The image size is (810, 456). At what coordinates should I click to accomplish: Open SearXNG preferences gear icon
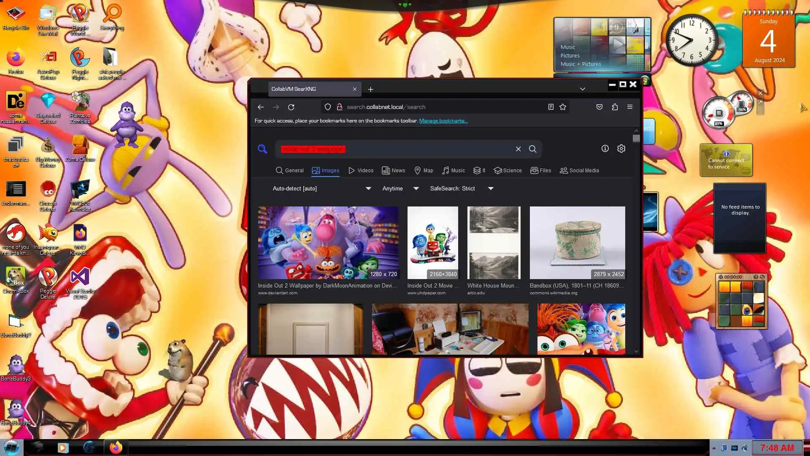(621, 149)
